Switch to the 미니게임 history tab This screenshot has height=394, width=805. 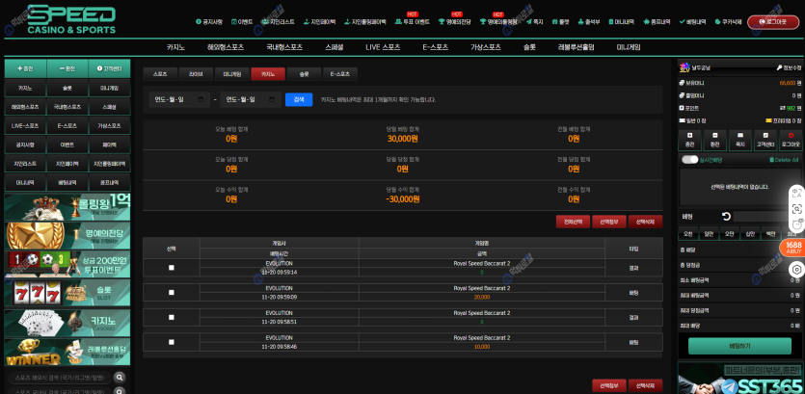coord(232,73)
